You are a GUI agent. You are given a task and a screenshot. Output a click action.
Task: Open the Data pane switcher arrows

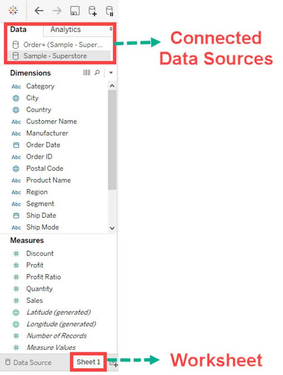pyautogui.click(x=111, y=29)
